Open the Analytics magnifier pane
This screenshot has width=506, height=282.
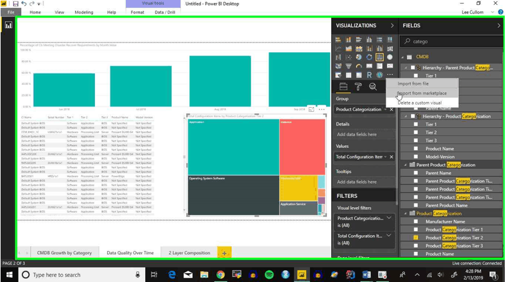coord(373,87)
